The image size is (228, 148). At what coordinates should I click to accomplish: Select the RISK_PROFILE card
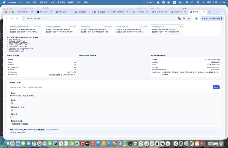click(x=96, y=29)
